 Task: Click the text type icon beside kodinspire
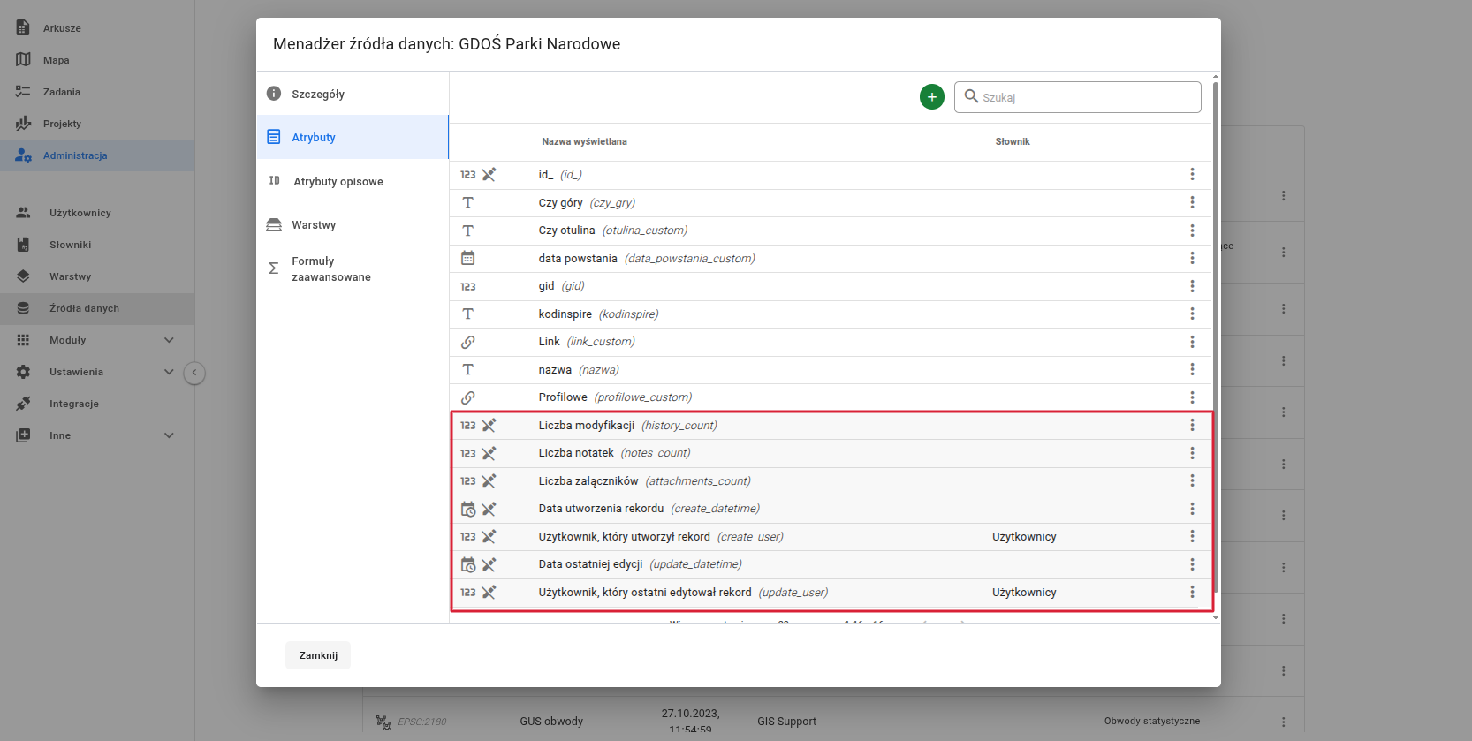(x=468, y=314)
